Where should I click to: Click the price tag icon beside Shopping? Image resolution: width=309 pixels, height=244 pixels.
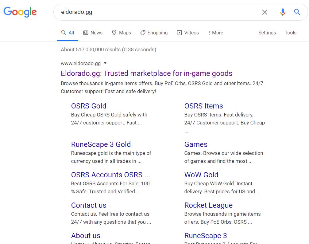pyautogui.click(x=143, y=33)
